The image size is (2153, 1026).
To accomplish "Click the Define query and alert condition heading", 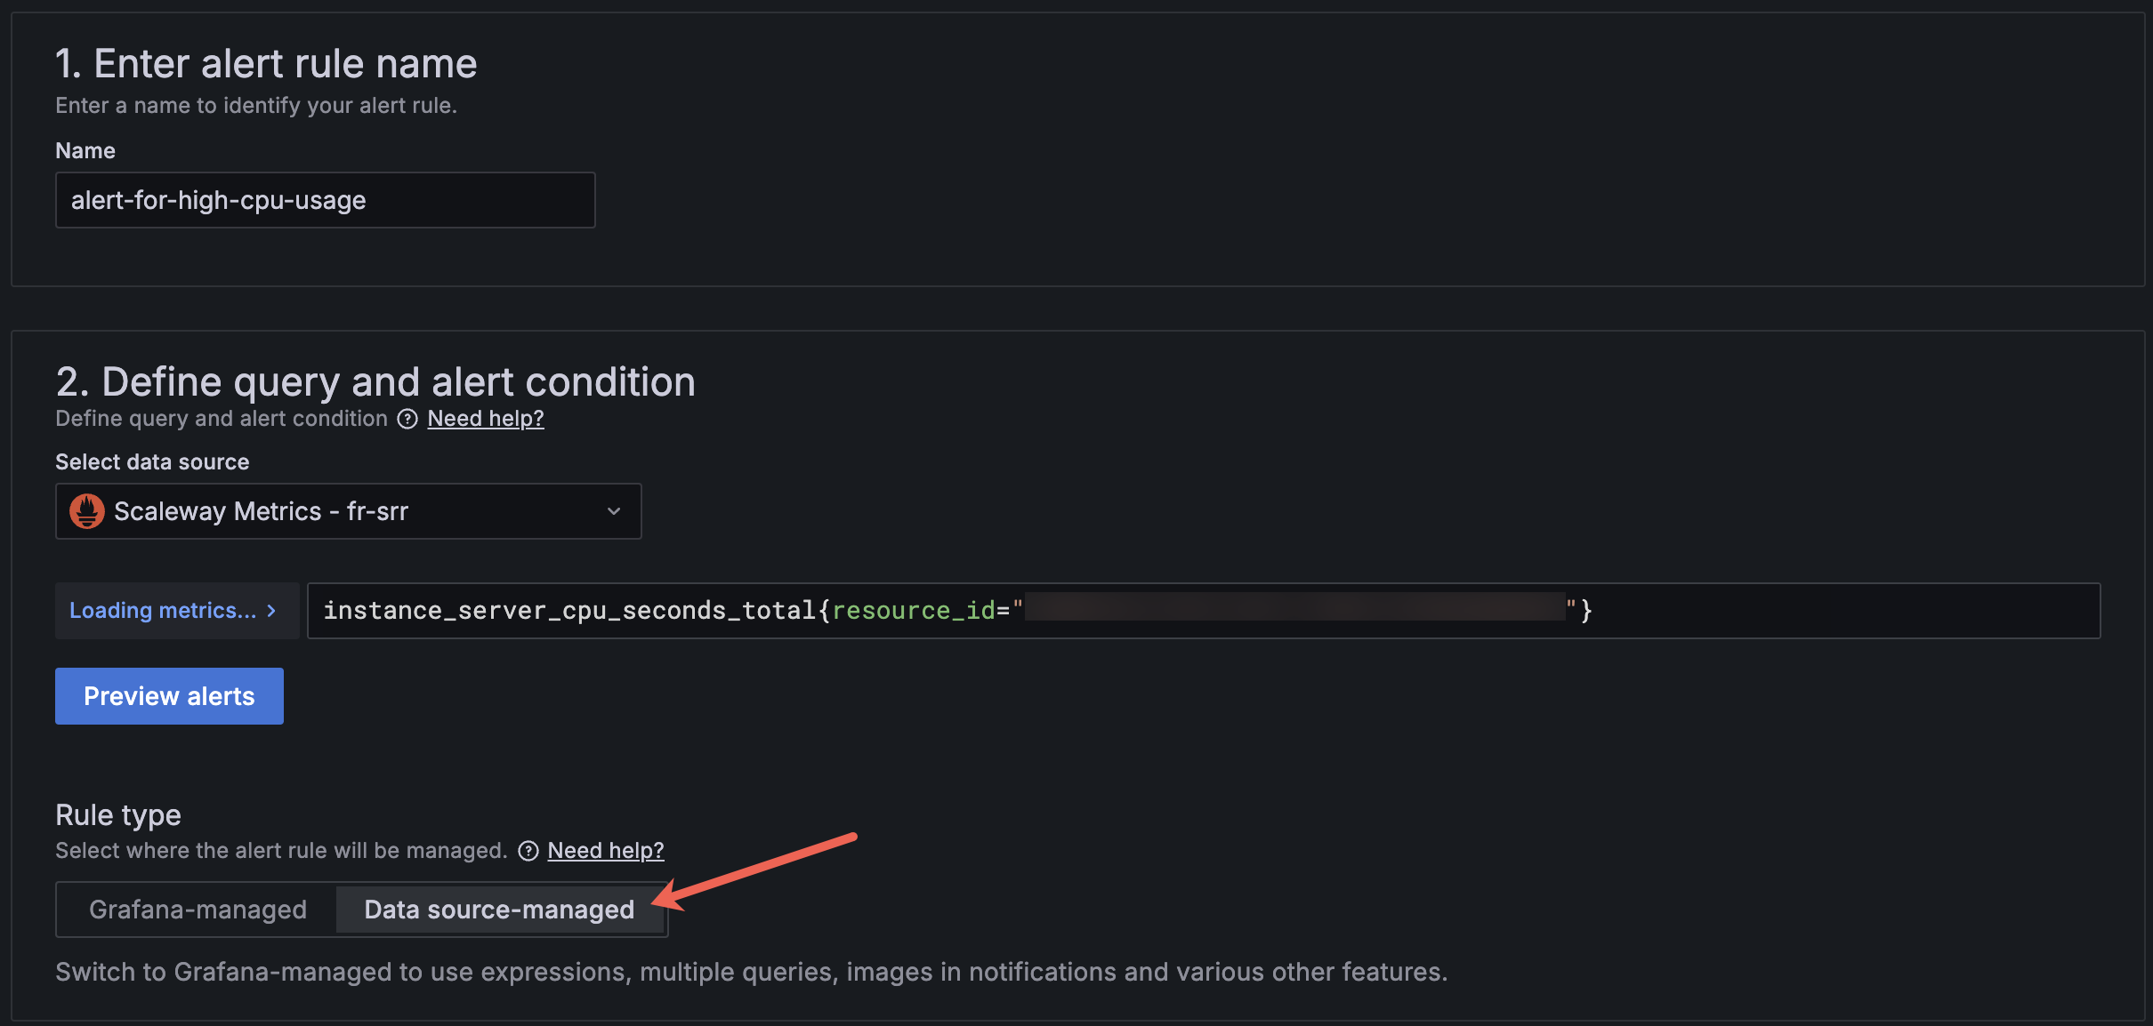I will 375,382.
